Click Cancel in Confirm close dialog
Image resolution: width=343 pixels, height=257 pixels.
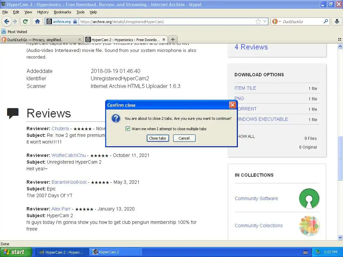(184, 138)
